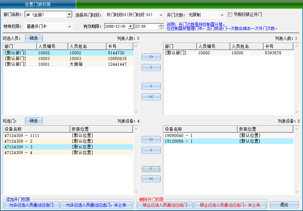Open the 特殊权限 dropdown showing 普通开门卡

click(x=69, y=26)
